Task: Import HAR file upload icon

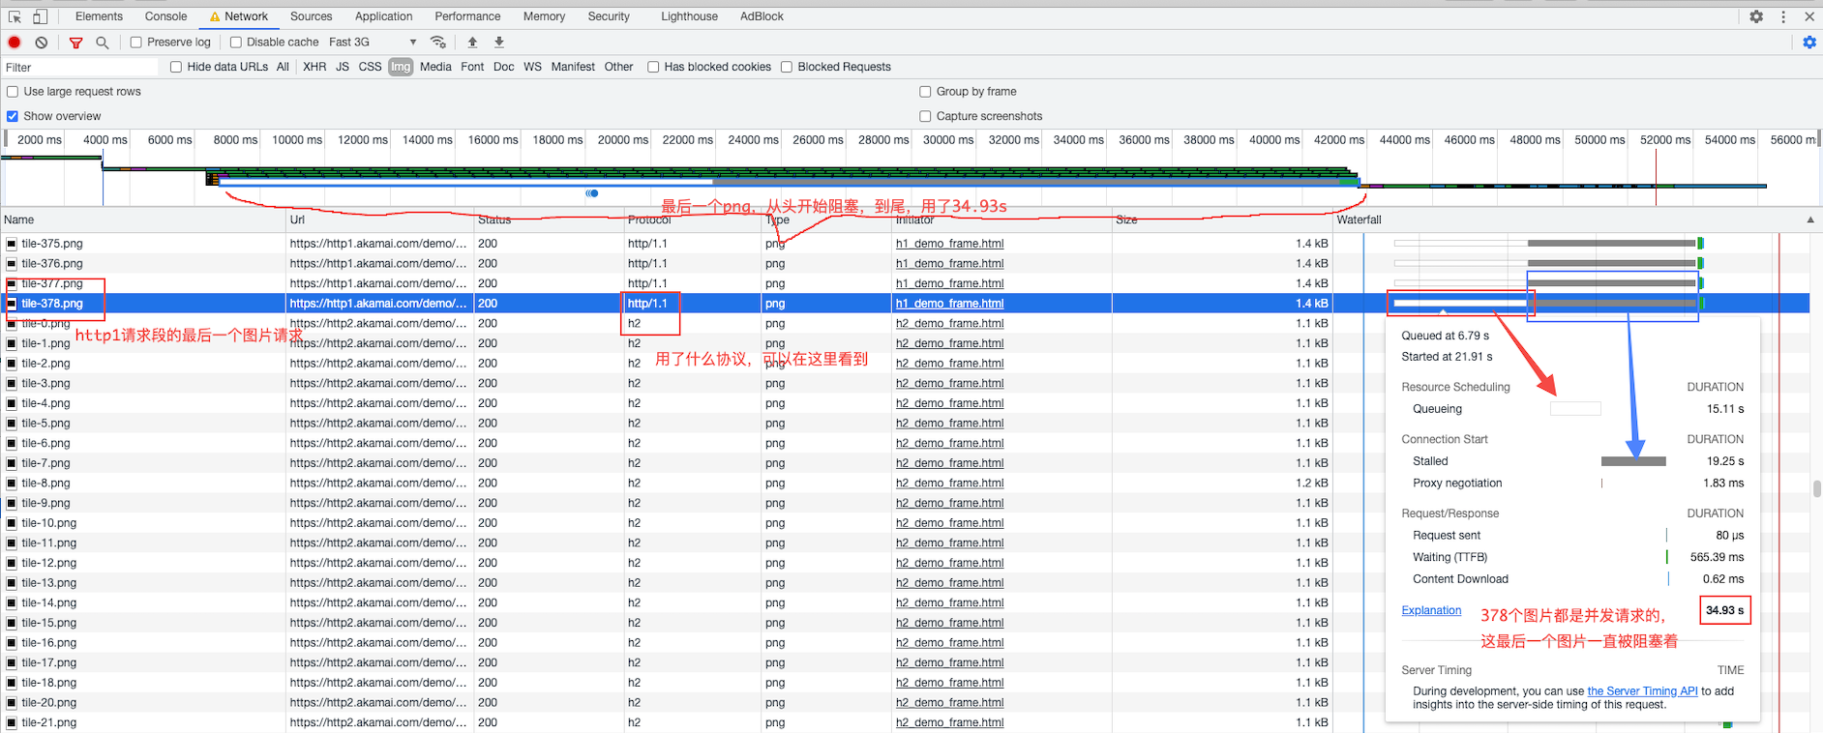Action: [x=472, y=43]
